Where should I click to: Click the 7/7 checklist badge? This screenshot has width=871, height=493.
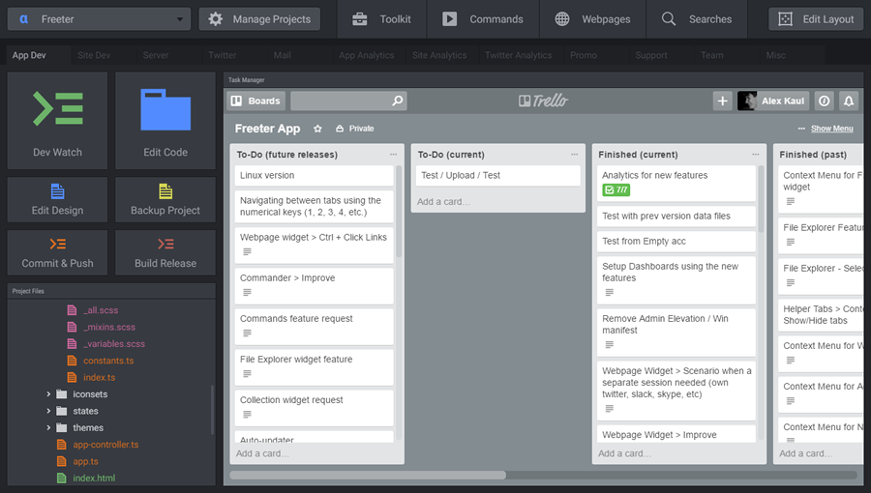point(616,189)
